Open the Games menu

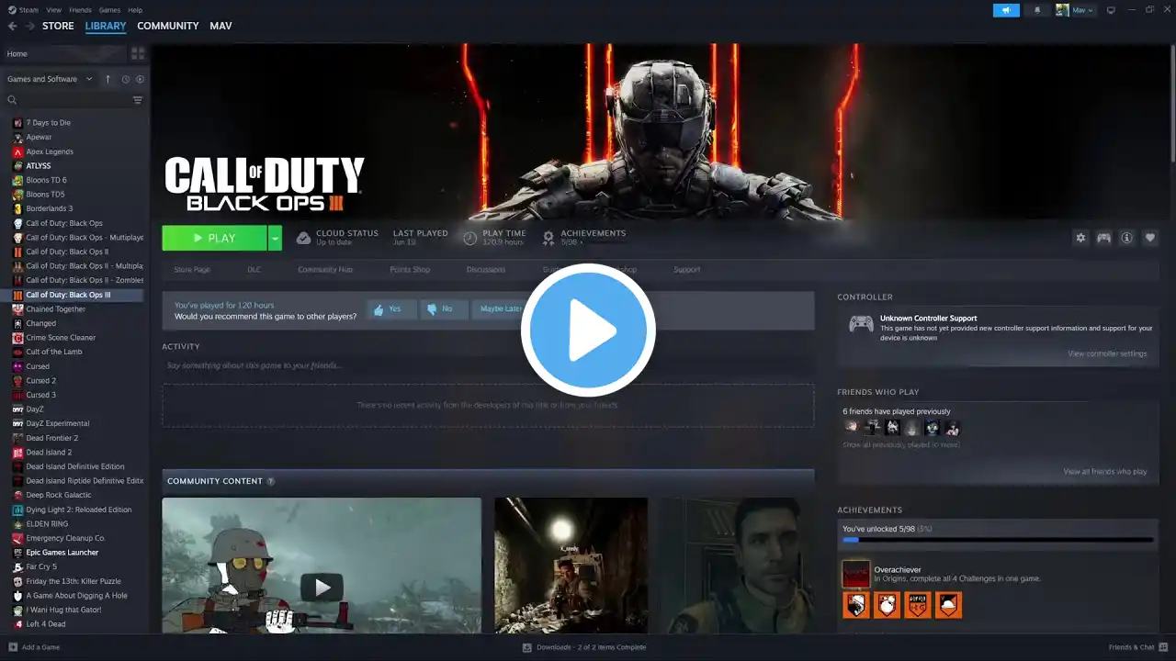click(x=109, y=10)
